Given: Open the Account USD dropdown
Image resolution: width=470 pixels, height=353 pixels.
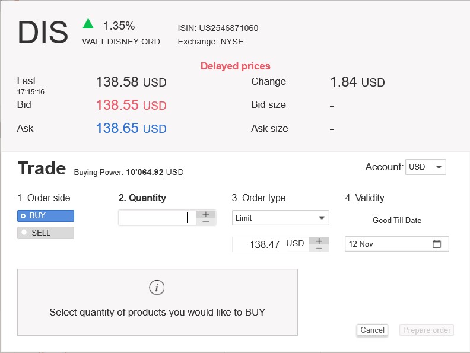Looking at the screenshot, I should click(425, 167).
